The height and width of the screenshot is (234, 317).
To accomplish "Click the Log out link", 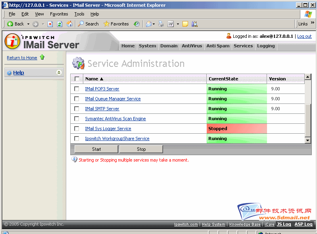I will click(x=304, y=36).
